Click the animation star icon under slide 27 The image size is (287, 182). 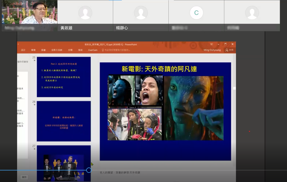click(x=34, y=149)
